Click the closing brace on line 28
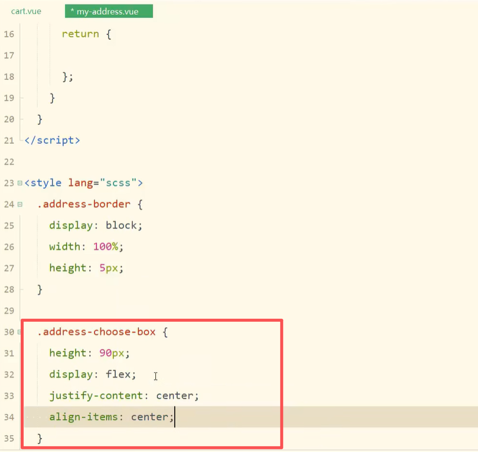Screen dimensions: 478x452 tap(40, 289)
